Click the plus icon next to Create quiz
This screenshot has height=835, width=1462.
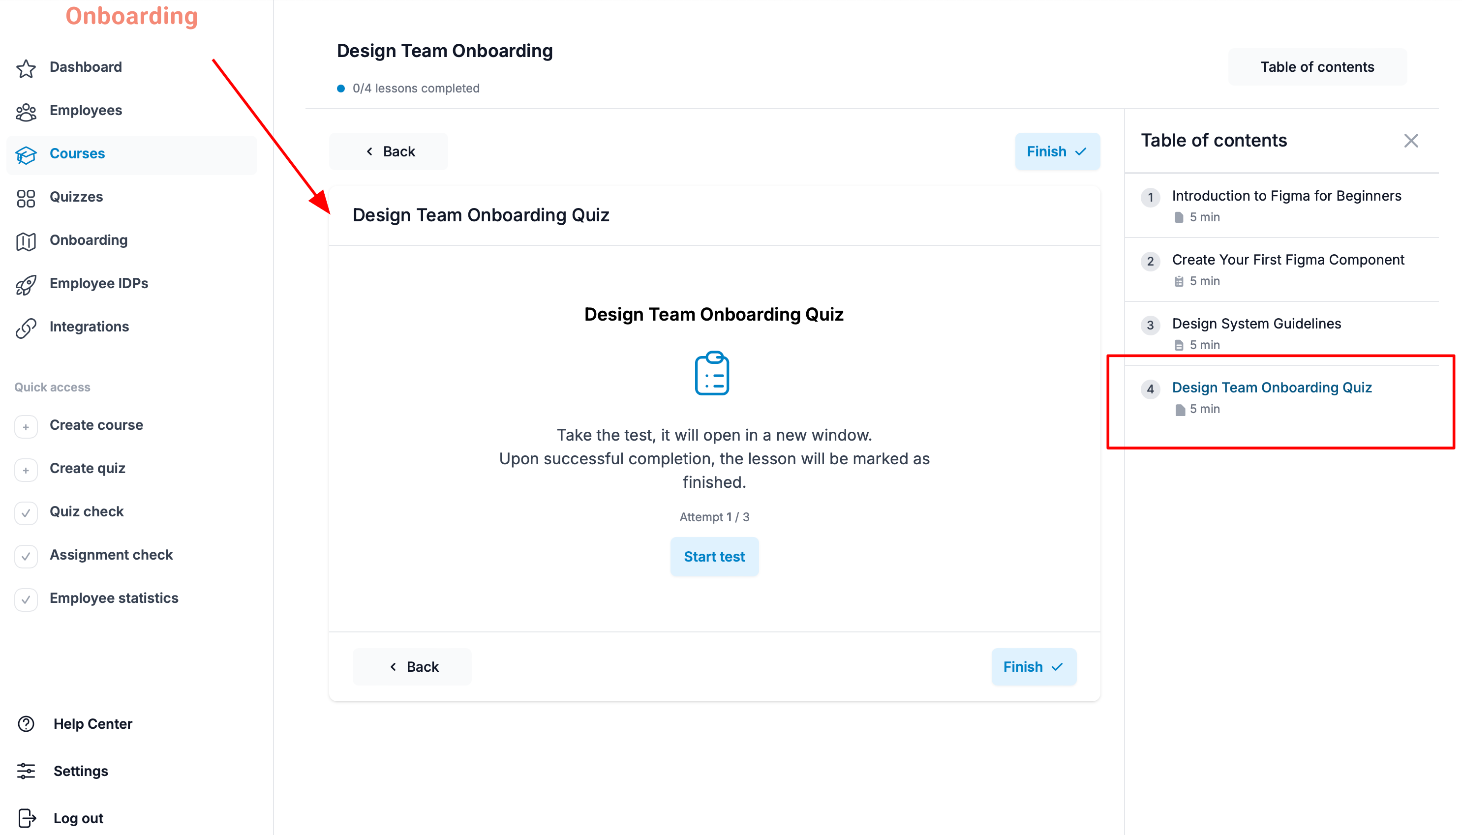(x=26, y=470)
